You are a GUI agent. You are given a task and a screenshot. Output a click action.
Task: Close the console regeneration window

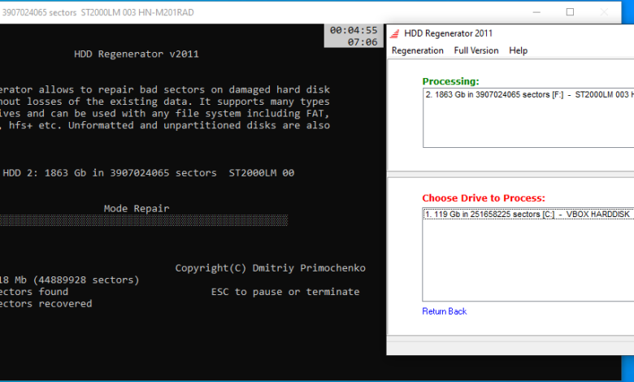coord(604,12)
